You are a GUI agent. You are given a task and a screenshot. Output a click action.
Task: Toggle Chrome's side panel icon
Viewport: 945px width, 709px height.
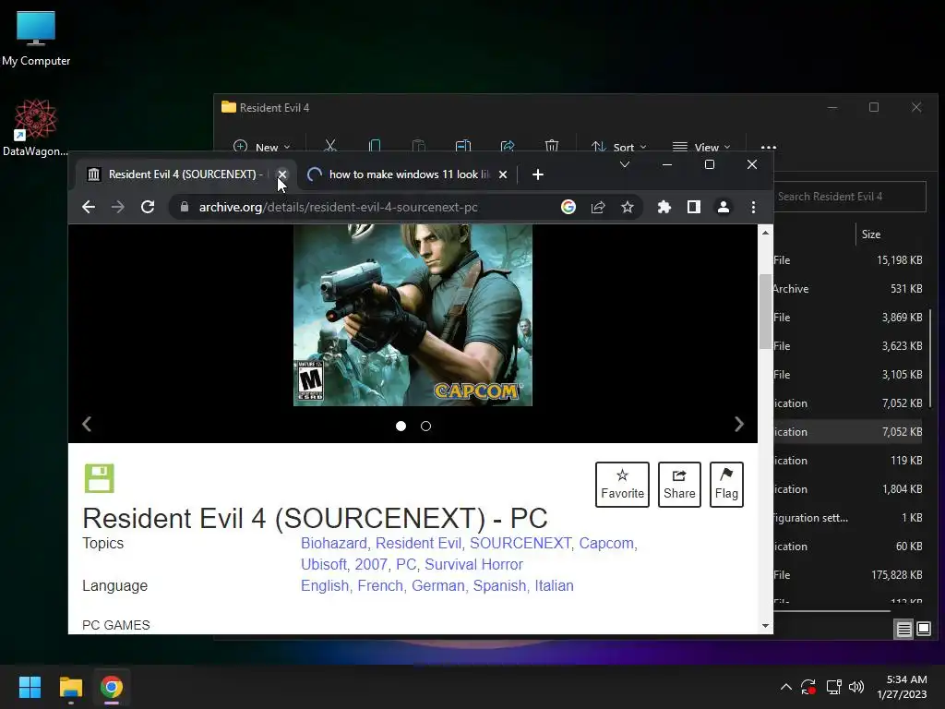pos(694,207)
